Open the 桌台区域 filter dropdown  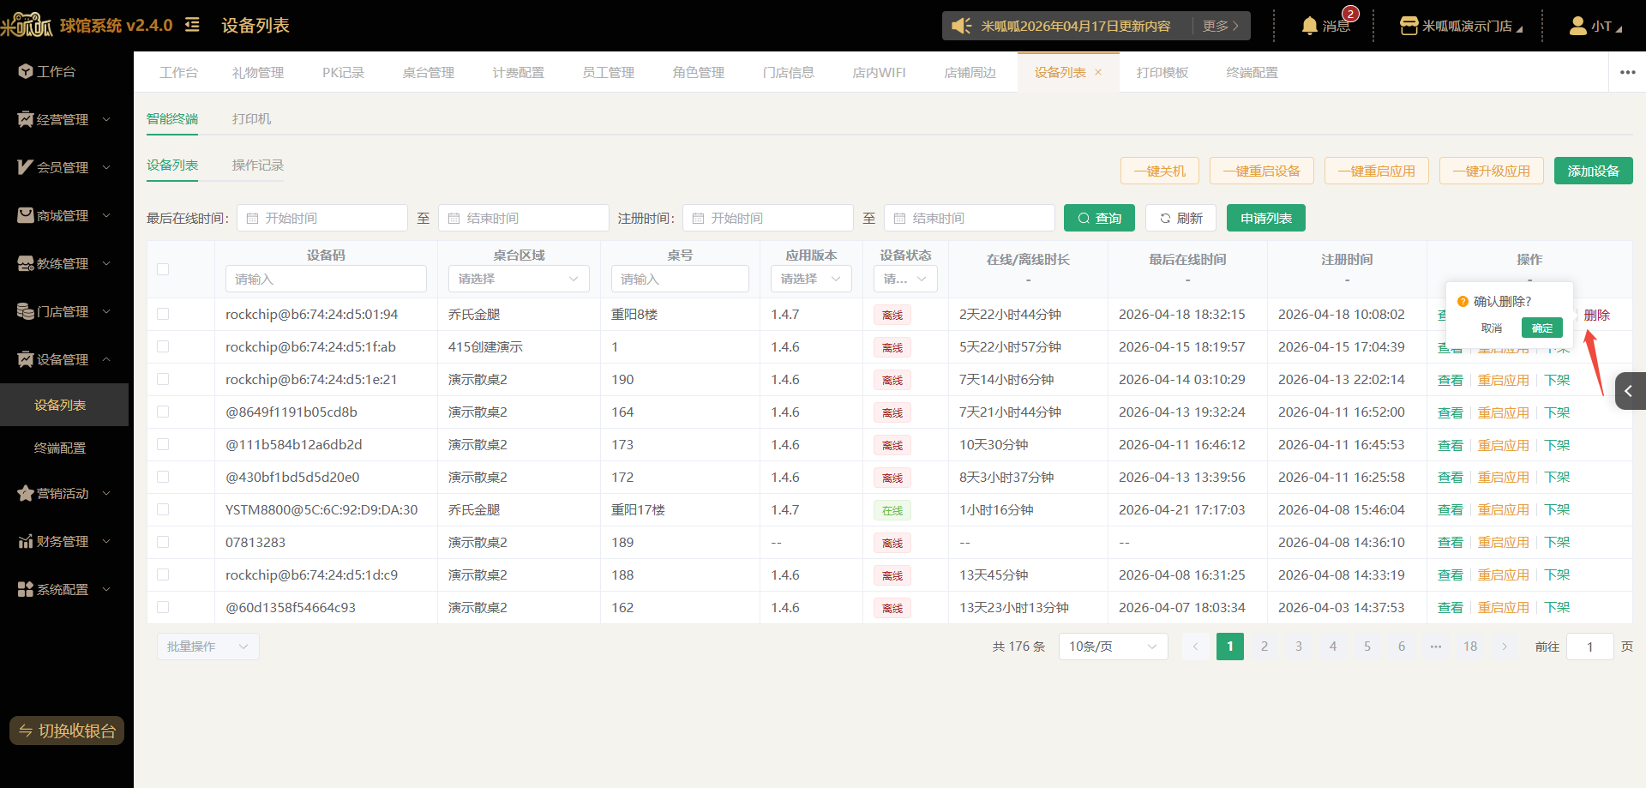[519, 279]
